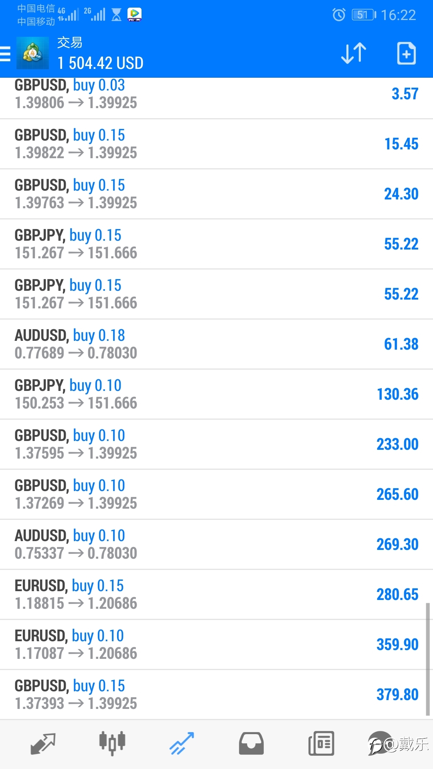This screenshot has width=433, height=769.
Task: Open EURUSD buy 0.10 position with 359.90
Action: [216, 644]
